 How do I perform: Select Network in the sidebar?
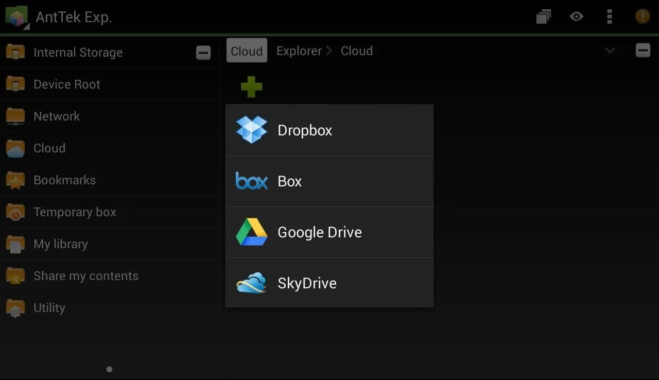tap(110, 116)
